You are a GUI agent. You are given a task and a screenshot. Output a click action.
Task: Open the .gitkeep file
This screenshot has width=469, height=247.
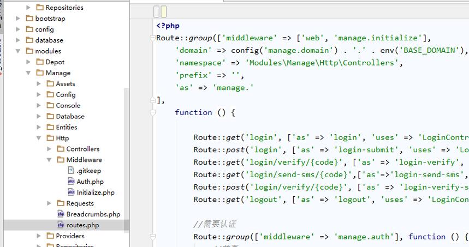(89, 171)
